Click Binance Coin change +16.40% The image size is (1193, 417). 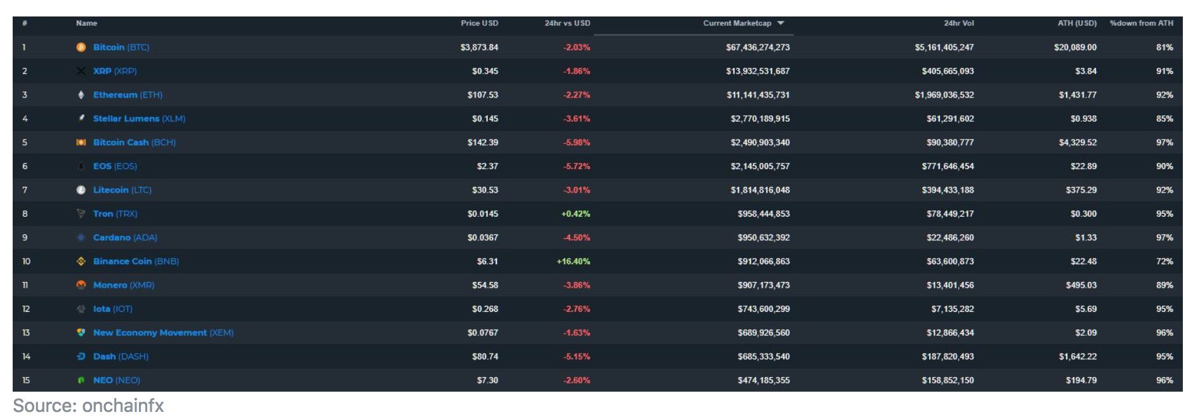(x=573, y=261)
